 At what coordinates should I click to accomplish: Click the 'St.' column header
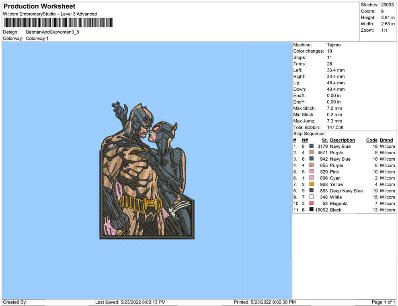click(325, 140)
